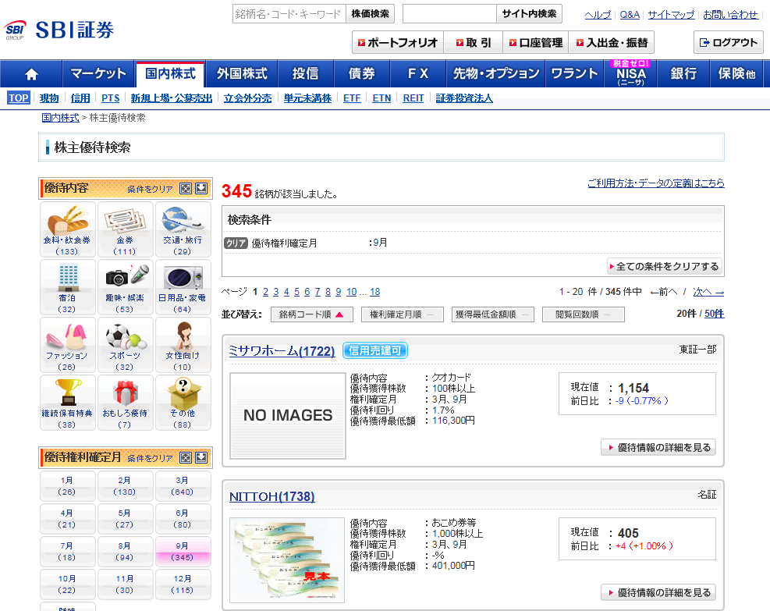The width and height of the screenshot is (770, 611).
Task: Toggle the 6月 rights month filter
Action: (183, 519)
